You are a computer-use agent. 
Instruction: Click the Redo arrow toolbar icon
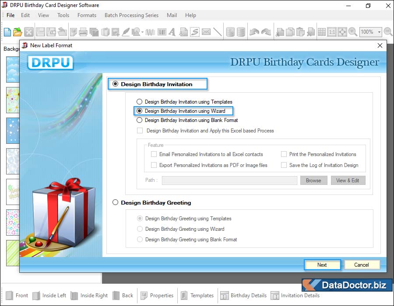click(x=266, y=32)
